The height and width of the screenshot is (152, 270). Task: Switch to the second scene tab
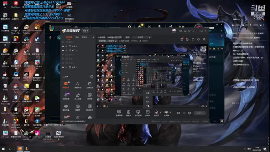coord(77,37)
